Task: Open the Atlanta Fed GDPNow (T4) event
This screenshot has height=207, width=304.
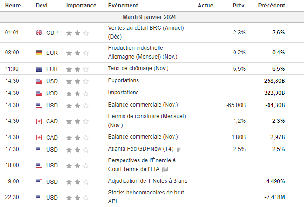Action: 140,149
